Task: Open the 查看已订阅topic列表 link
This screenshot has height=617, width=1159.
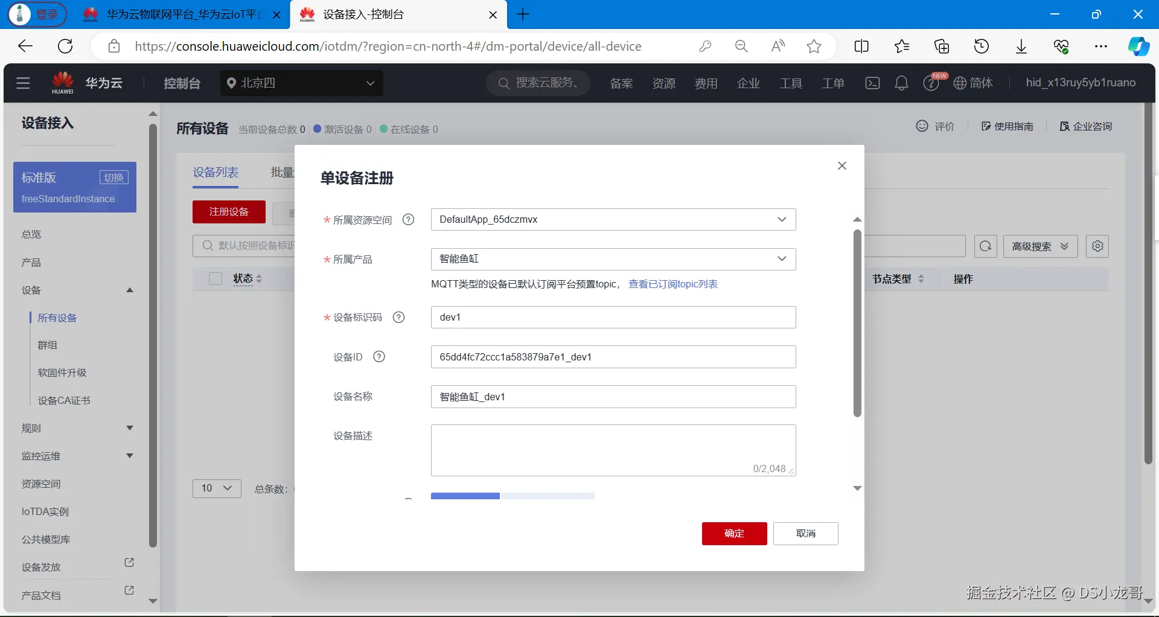Action: click(673, 284)
